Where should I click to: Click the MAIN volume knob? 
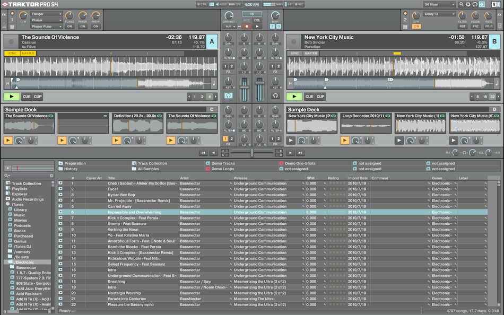(275, 15)
